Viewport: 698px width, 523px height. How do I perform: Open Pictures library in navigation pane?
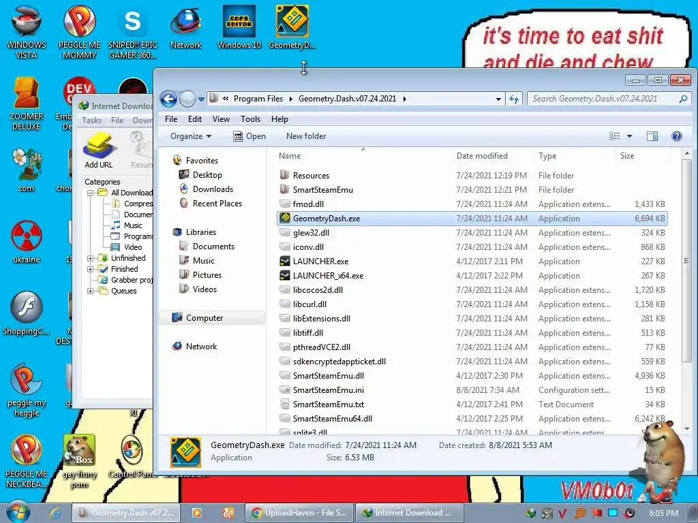point(207,275)
